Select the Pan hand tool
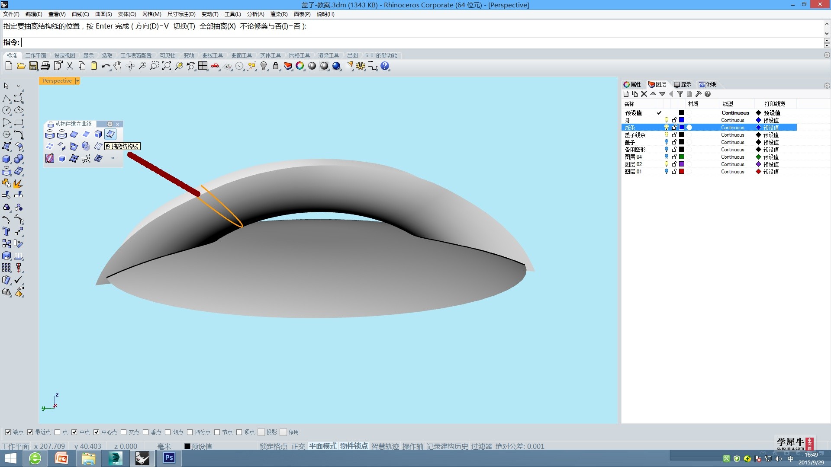Screen dimensions: 831x467 click(118, 66)
